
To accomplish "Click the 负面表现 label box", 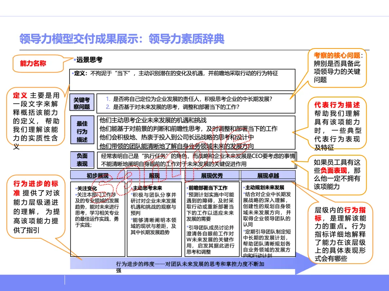I will pos(82,160).
